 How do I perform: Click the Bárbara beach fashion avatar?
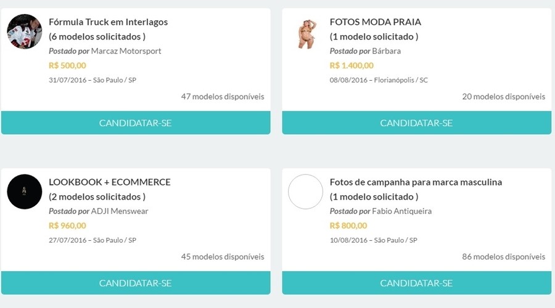(x=306, y=33)
